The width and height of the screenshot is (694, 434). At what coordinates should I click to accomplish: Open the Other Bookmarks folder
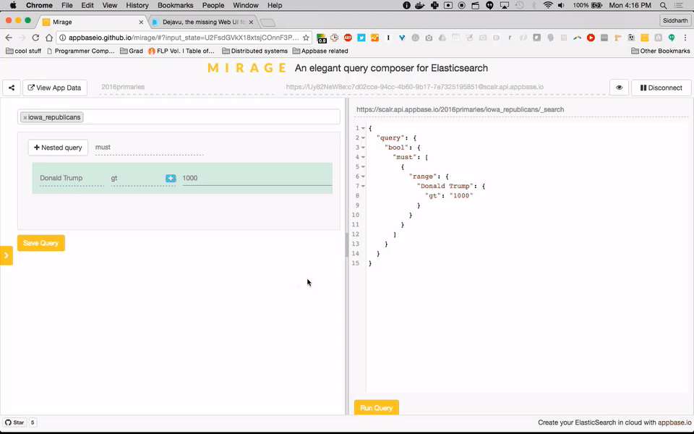pos(661,51)
